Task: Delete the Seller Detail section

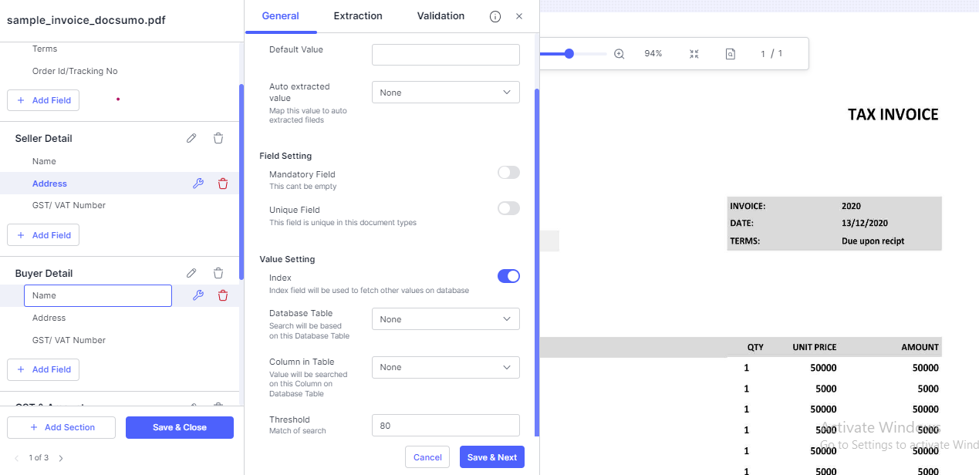Action: [218, 138]
